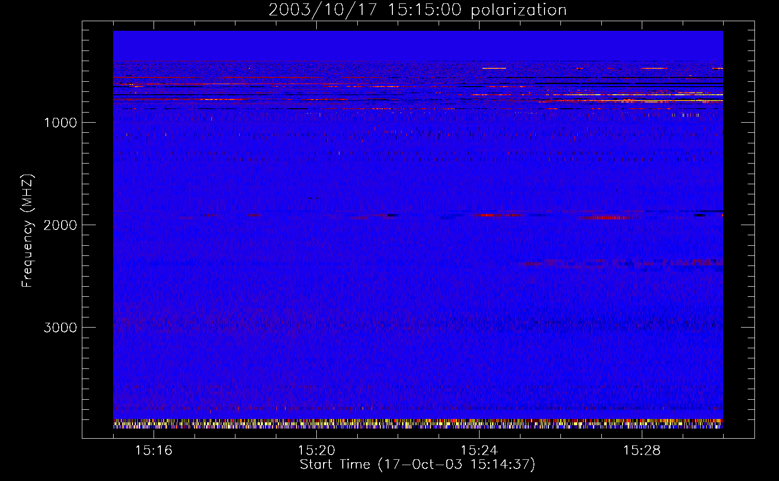Viewport: 779px width, 481px height.
Task: Click the 15:28 time tick label
Action: [642, 450]
